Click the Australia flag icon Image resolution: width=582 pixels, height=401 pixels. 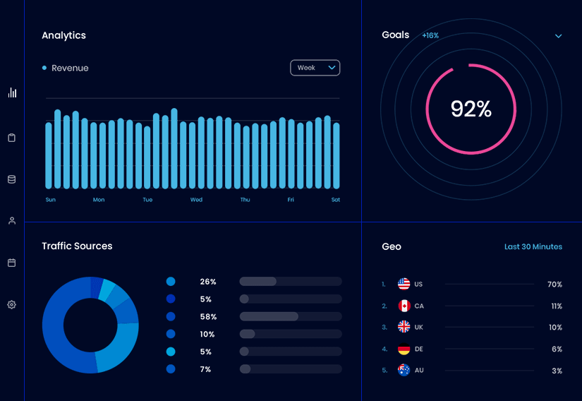pos(404,370)
